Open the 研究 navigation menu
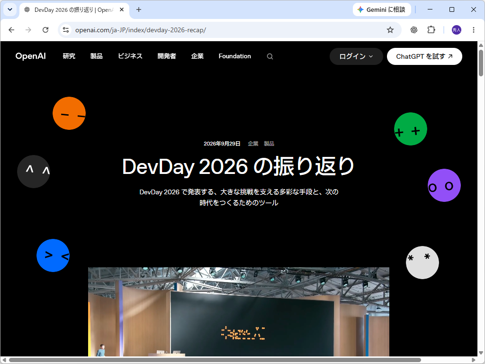Image resolution: width=485 pixels, height=364 pixels. click(x=69, y=56)
